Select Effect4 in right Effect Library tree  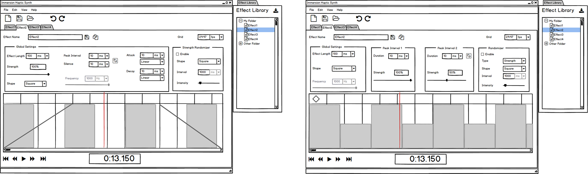click(x=558, y=39)
